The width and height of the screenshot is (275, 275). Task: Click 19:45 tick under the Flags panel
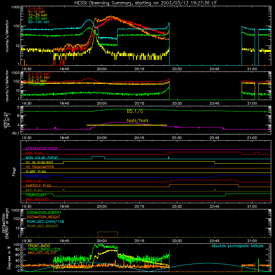point(64,207)
